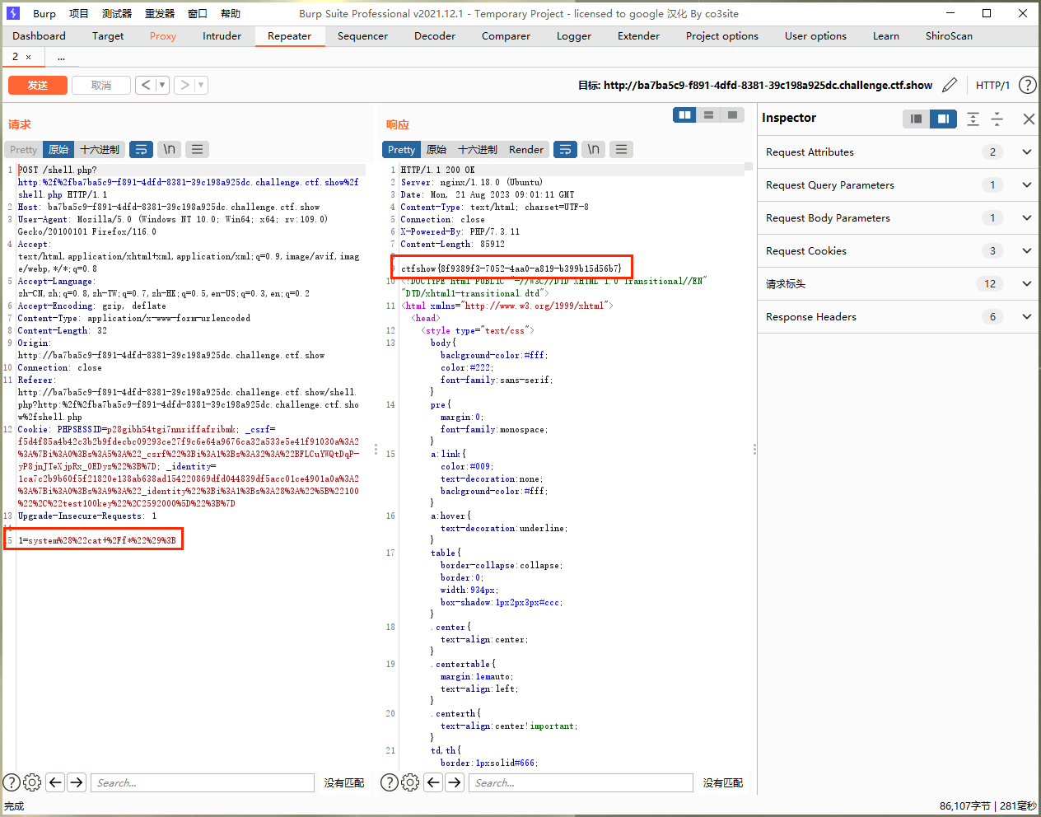1041x817 pixels.
Task: Add new Repeater tab with ellipsis
Action: pyautogui.click(x=62, y=57)
